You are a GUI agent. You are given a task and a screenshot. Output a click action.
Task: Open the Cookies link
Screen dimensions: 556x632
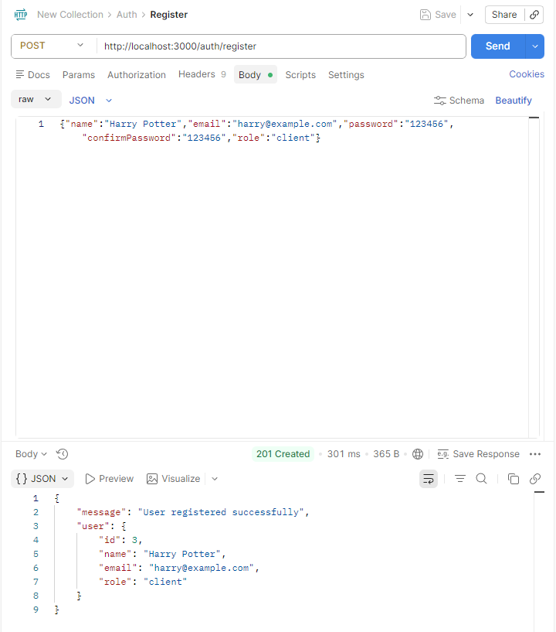tap(527, 74)
